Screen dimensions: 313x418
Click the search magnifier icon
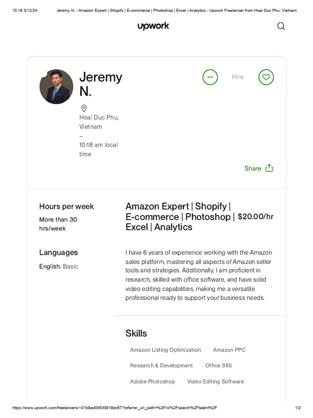(281, 27)
